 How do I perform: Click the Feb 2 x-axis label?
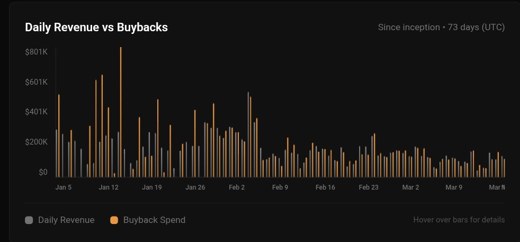tap(237, 187)
